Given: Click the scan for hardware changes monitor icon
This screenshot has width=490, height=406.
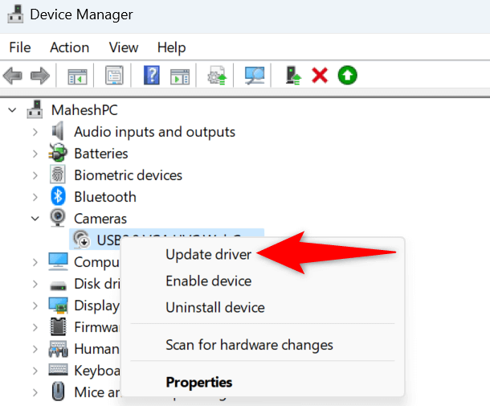Looking at the screenshot, I should (255, 76).
